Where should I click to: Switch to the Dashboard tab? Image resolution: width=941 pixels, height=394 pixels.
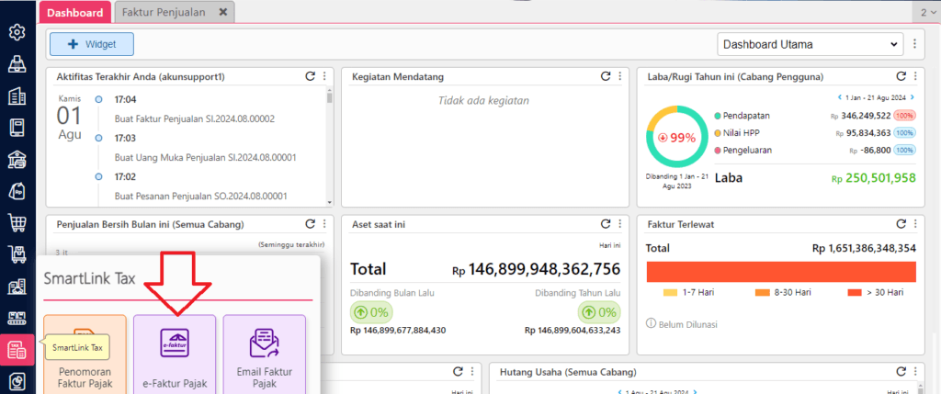point(74,12)
